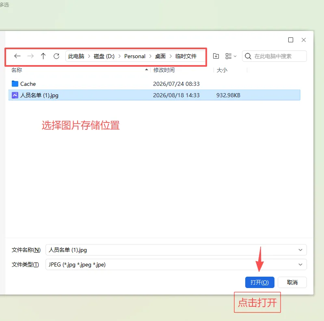The image size is (324, 321).
Task: Edit the 文件名称 input field
Action: (176, 250)
